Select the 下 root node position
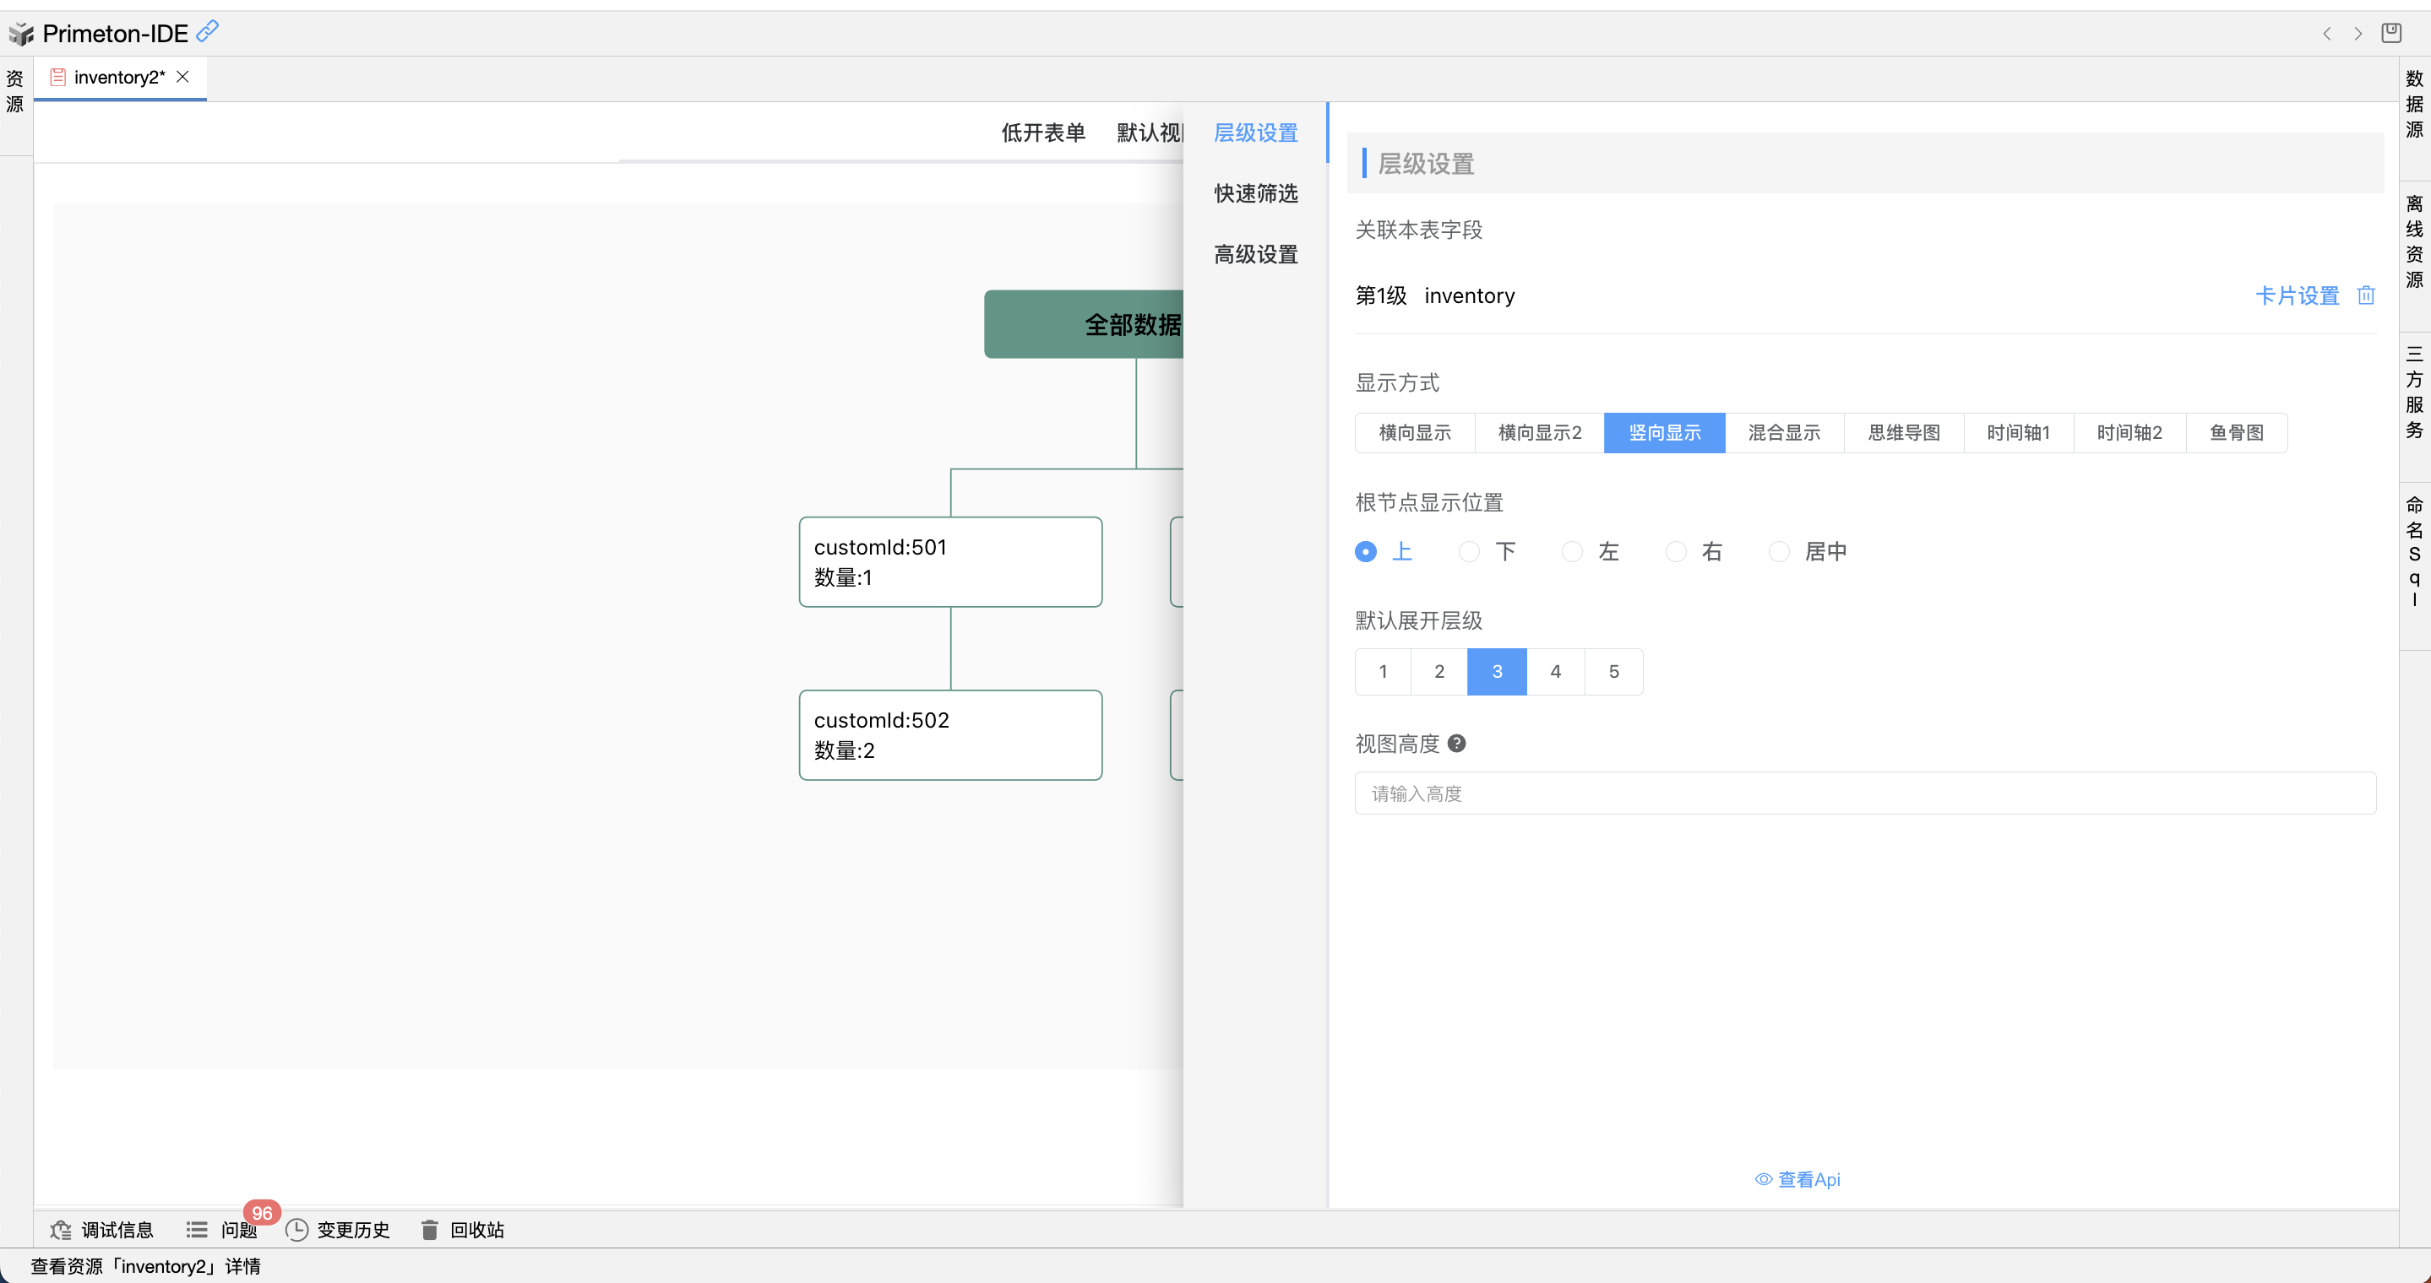 (x=1470, y=551)
